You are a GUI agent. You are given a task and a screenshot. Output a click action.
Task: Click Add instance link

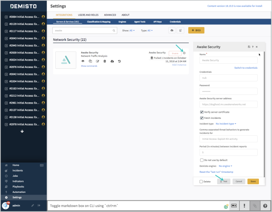[179, 65]
